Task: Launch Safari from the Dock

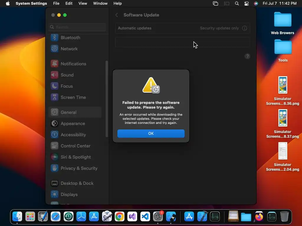Action: point(56,217)
